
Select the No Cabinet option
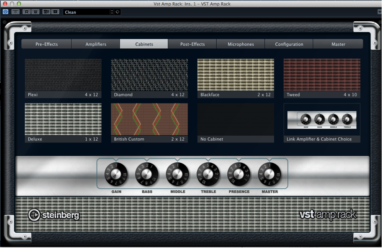[235, 123]
